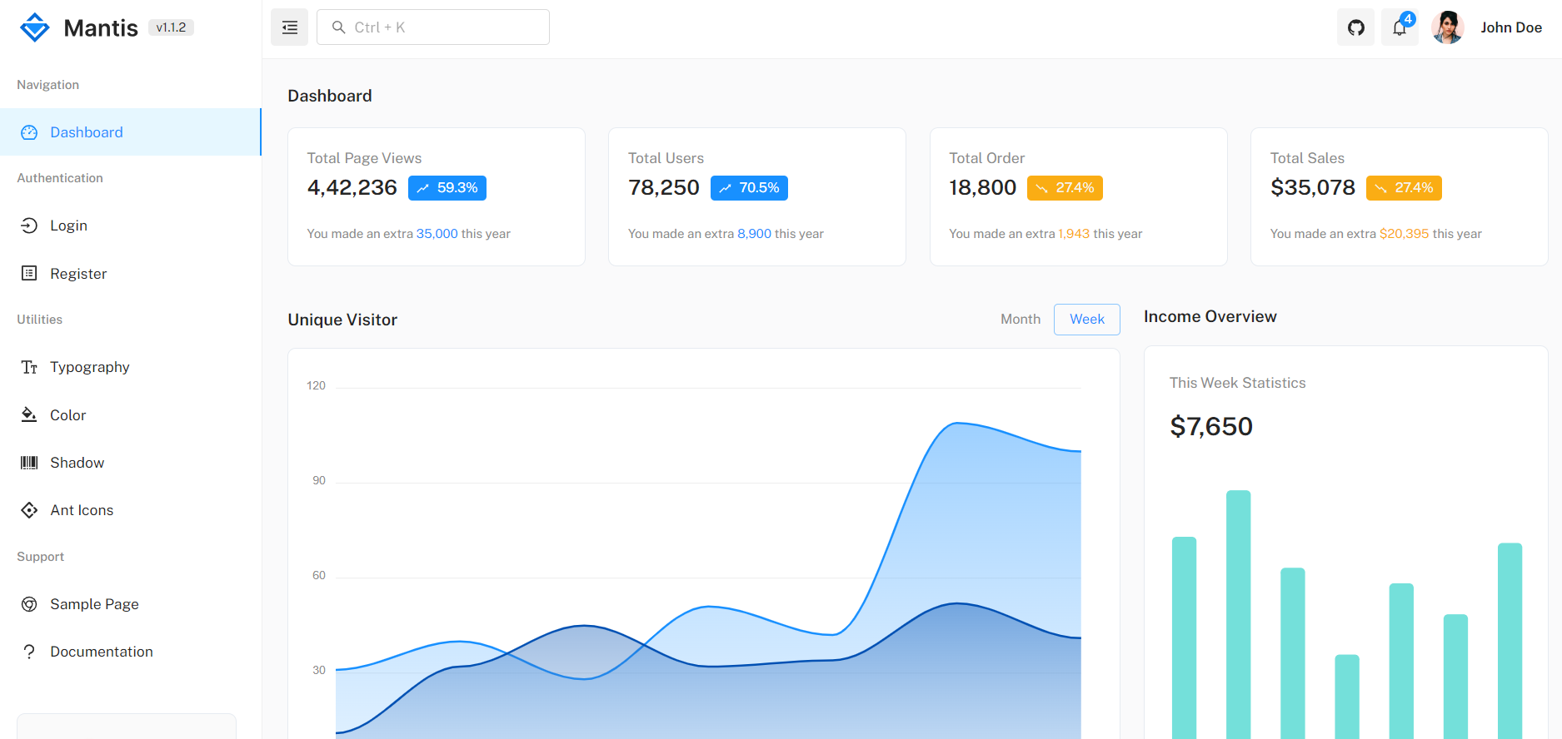Open Dashboard menu item
1562x739 pixels.
[131, 132]
